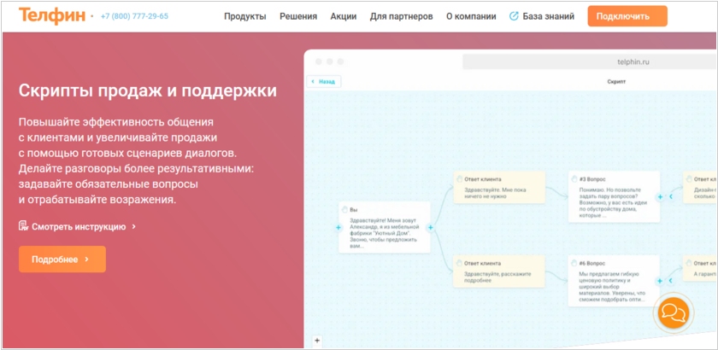Click hand icon on Ответ клиента "расскажите подробнее" card
This screenshot has height=350, width=718.
point(459,264)
